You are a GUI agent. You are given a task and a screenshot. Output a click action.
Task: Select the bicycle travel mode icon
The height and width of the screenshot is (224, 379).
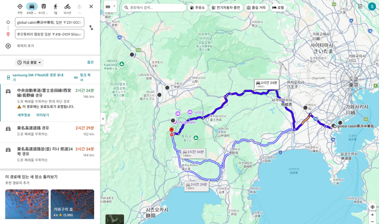67,7
